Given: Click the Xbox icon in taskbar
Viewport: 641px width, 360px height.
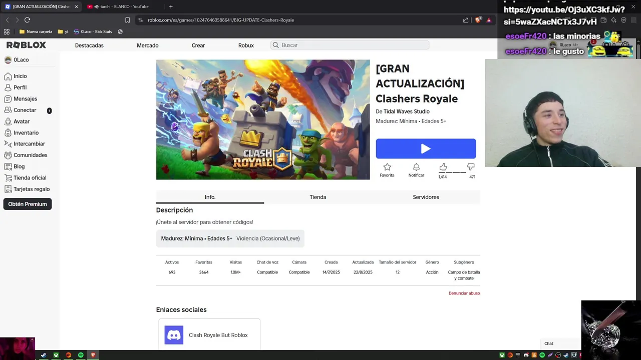Looking at the screenshot, I should [x=56, y=355].
